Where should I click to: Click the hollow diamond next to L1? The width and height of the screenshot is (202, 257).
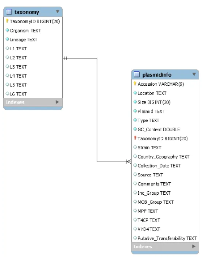7,48
